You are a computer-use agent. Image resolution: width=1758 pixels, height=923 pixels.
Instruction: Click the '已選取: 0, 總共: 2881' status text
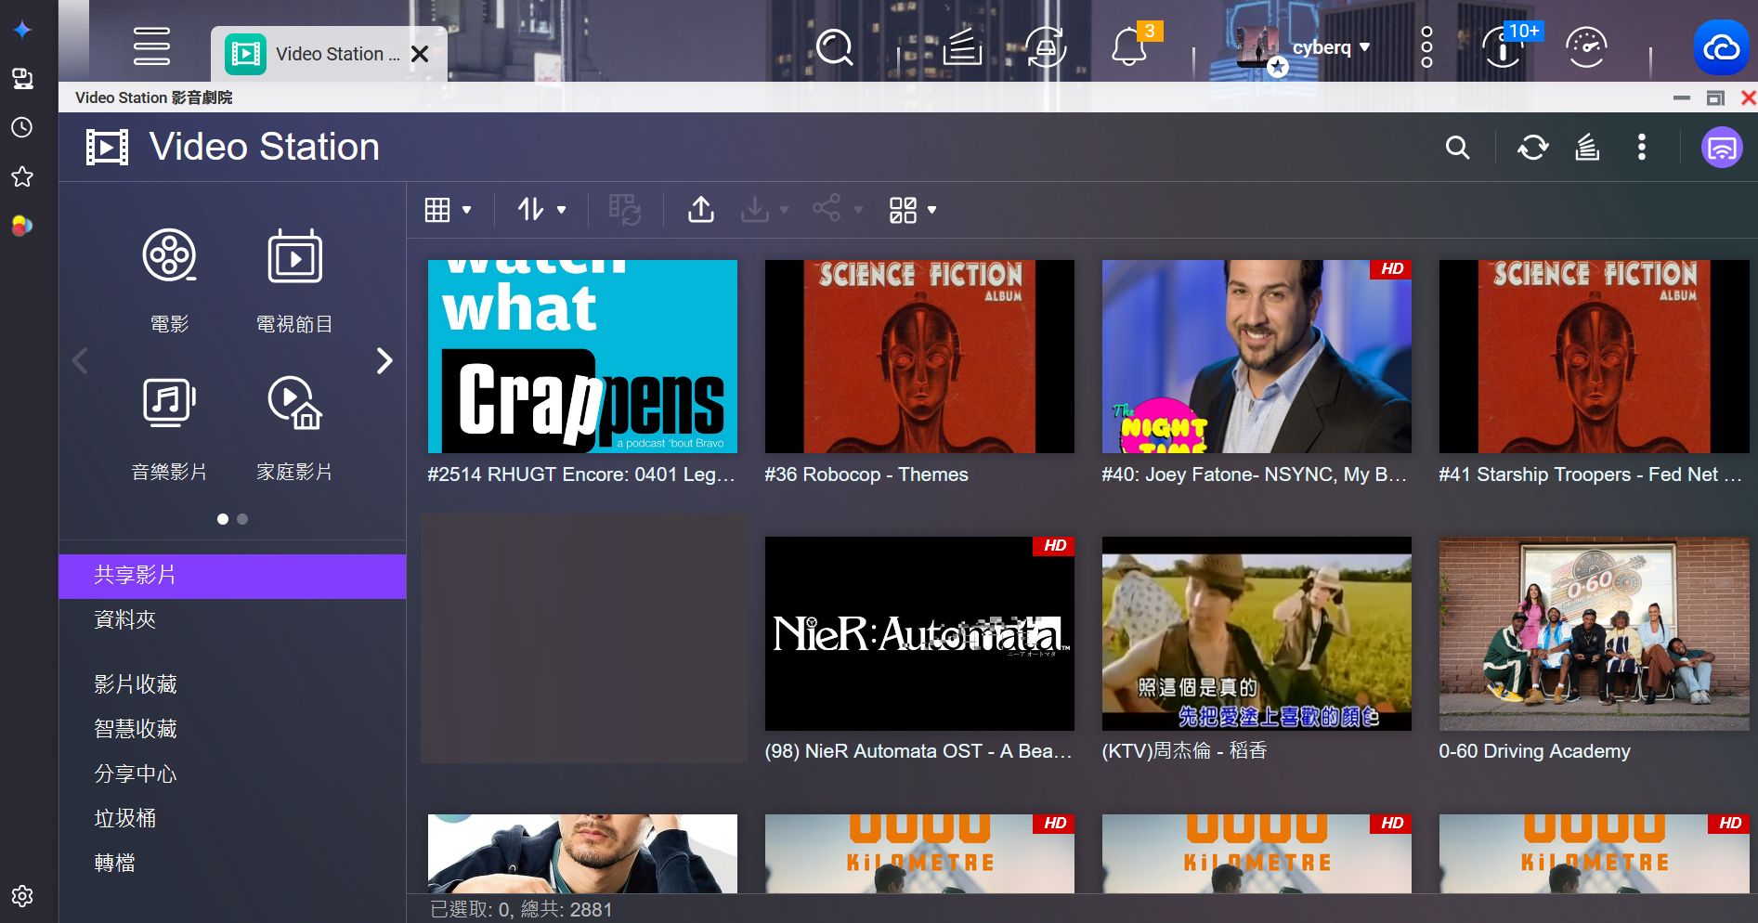pos(521,910)
